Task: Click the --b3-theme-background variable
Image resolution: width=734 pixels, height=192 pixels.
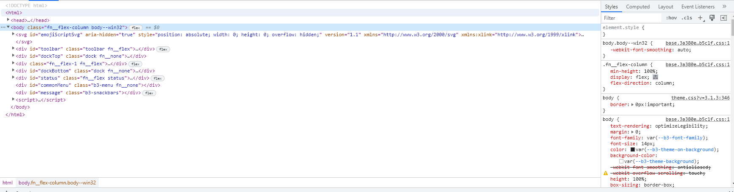Action: (665, 161)
